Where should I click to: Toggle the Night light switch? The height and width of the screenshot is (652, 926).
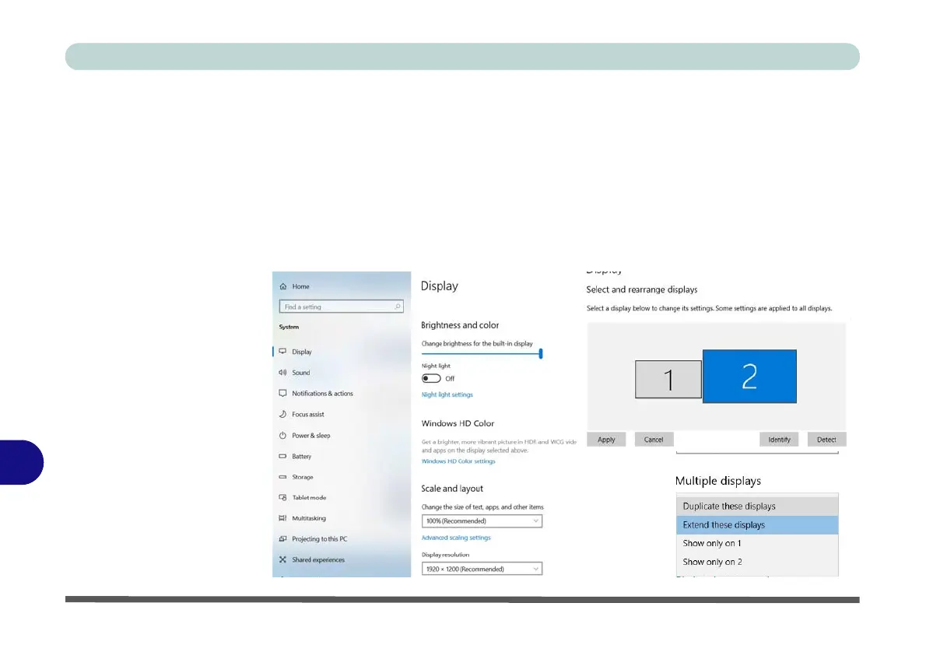(x=431, y=379)
